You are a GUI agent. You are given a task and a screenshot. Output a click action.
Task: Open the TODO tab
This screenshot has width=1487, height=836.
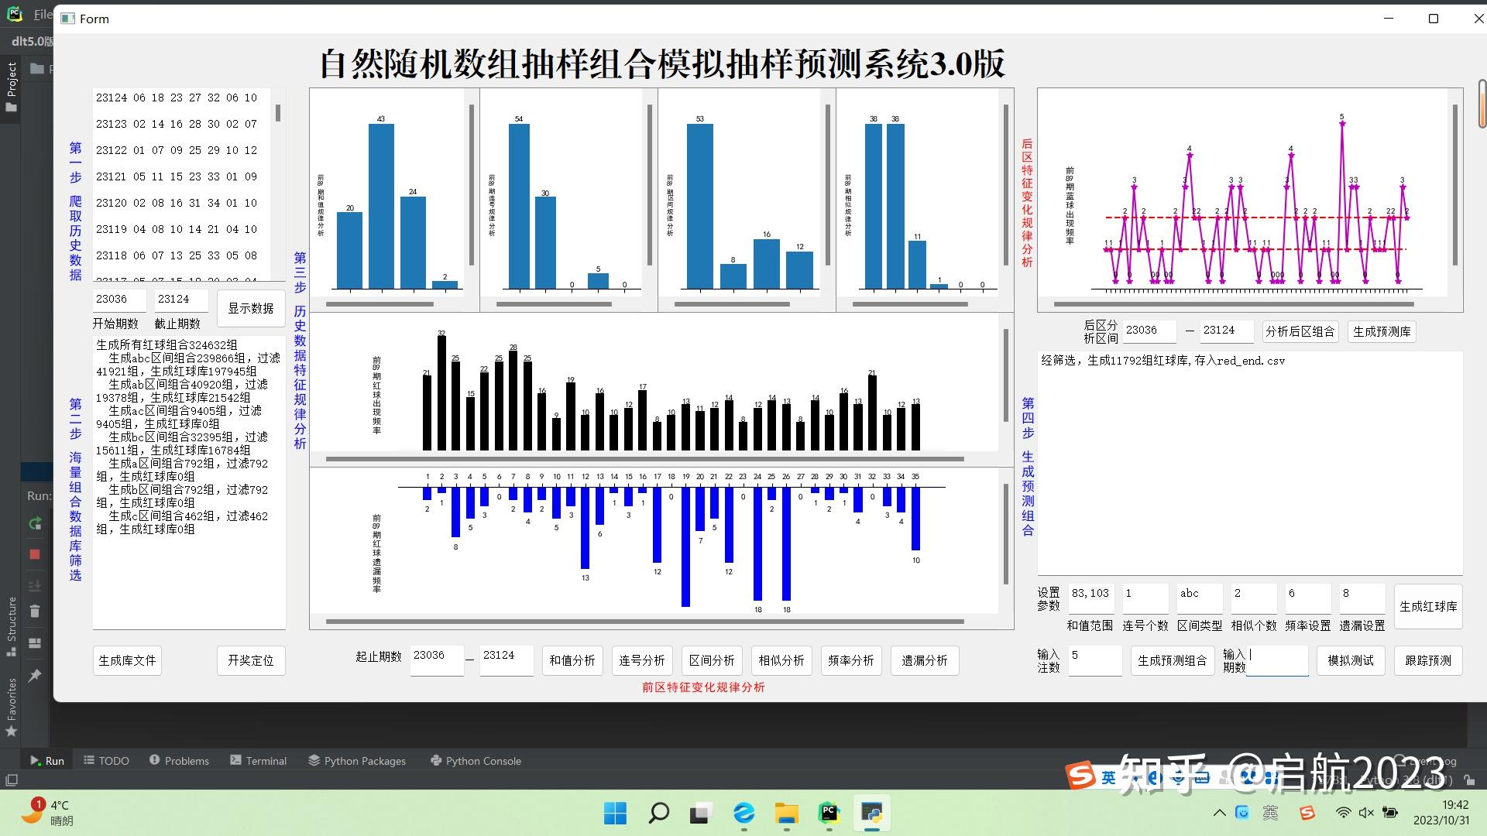point(106,761)
